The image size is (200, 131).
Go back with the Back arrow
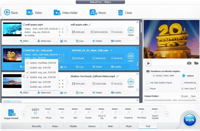11,13
